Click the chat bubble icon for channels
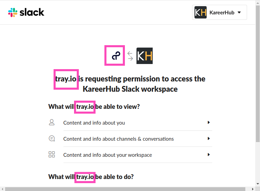This screenshot has height=191, width=260. coord(52,139)
